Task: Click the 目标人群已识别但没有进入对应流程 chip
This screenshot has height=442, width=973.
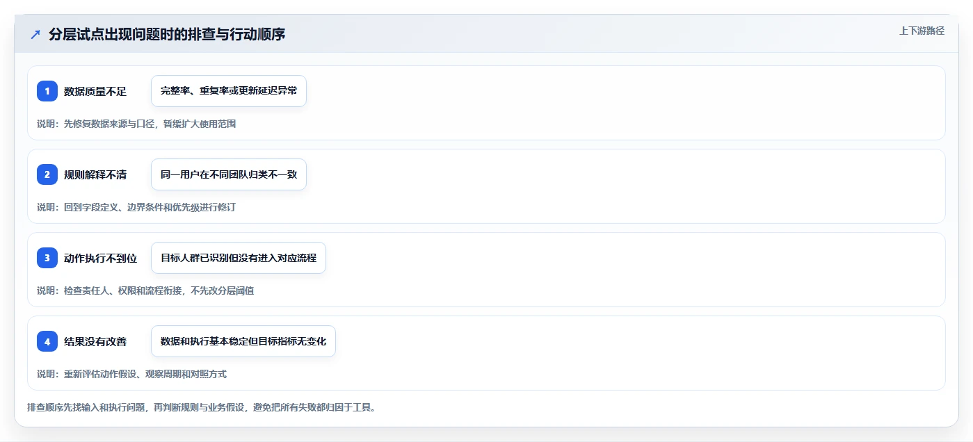Action: click(x=239, y=258)
